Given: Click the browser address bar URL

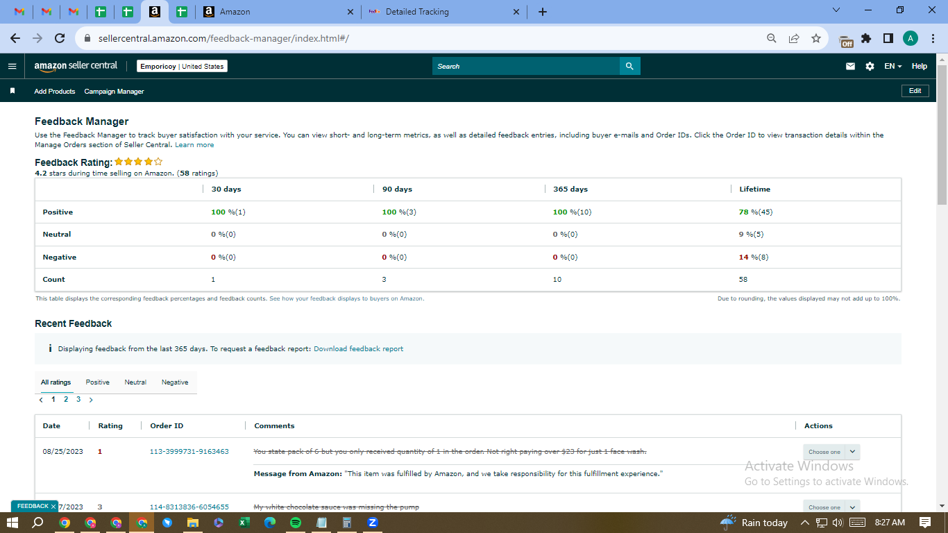Looking at the screenshot, I should pos(222,38).
